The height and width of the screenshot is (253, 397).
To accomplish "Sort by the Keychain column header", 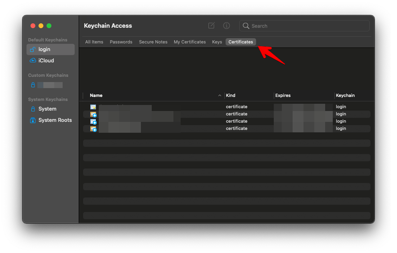I will coord(345,95).
